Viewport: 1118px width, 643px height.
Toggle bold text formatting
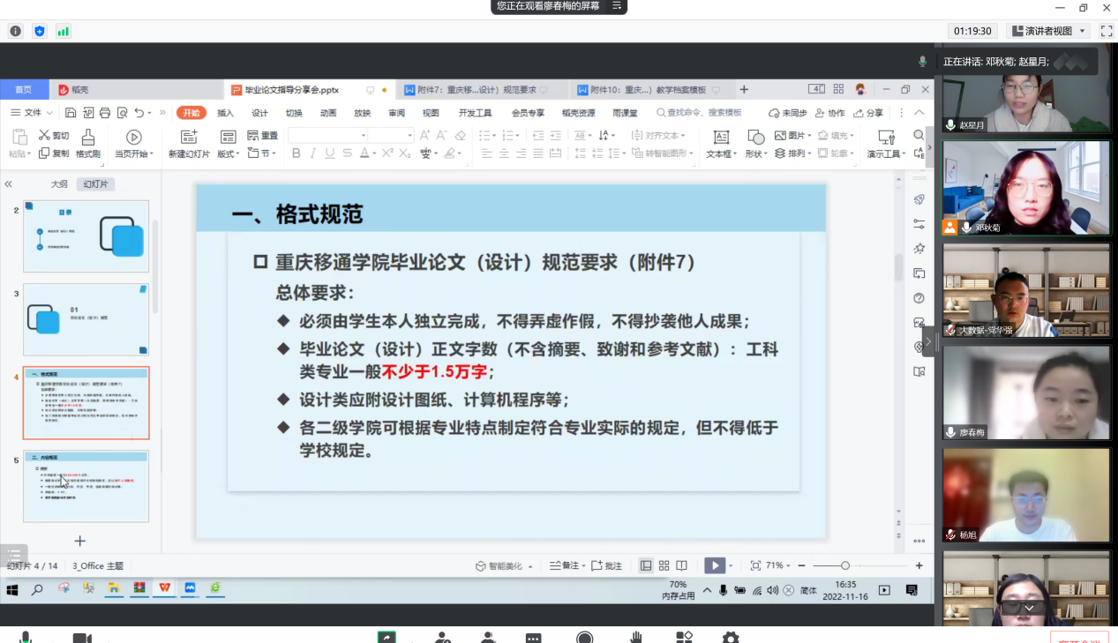coord(296,153)
